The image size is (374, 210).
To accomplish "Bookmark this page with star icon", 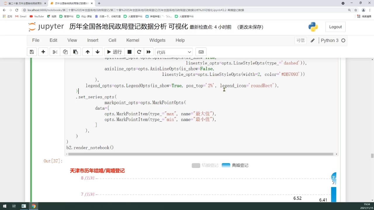I will (x=356, y=10).
